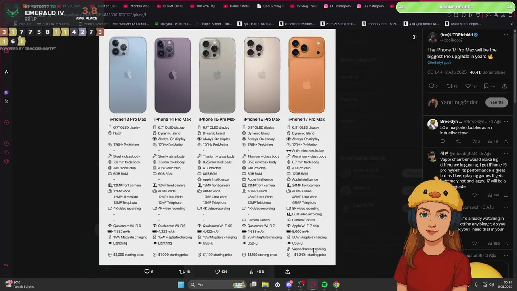Repost Brooklyn's comment

[x=458, y=141]
